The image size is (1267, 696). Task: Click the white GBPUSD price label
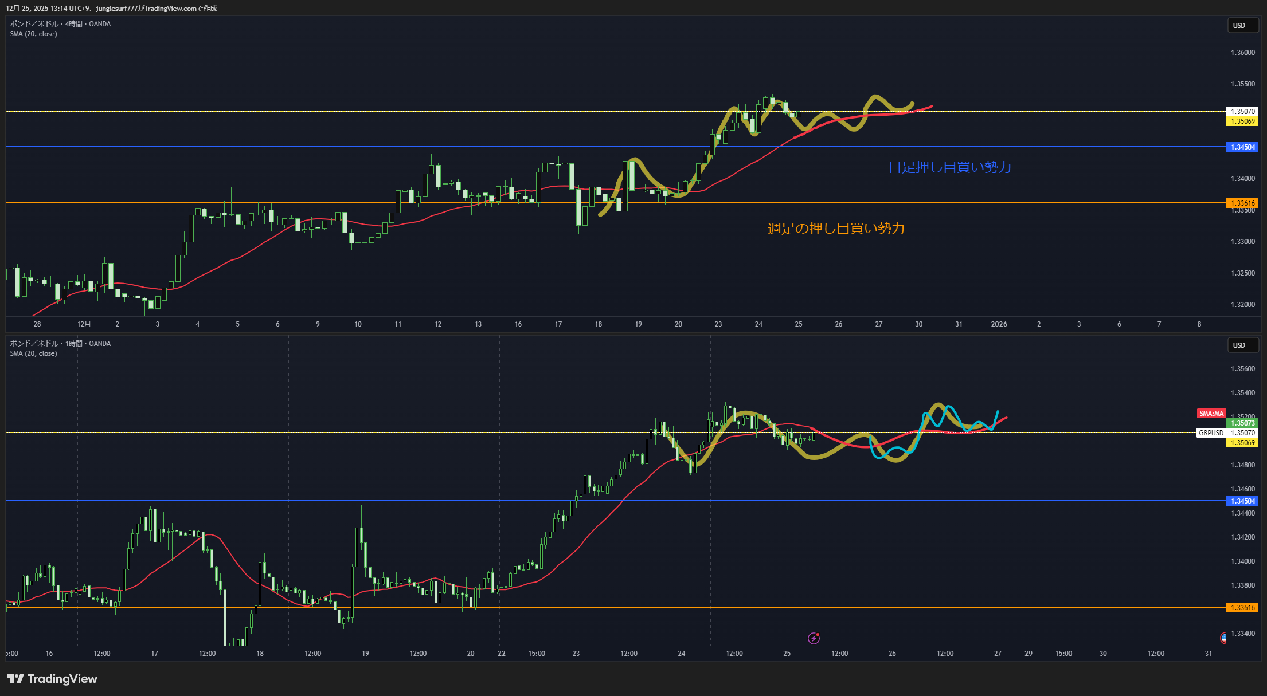(x=1211, y=433)
